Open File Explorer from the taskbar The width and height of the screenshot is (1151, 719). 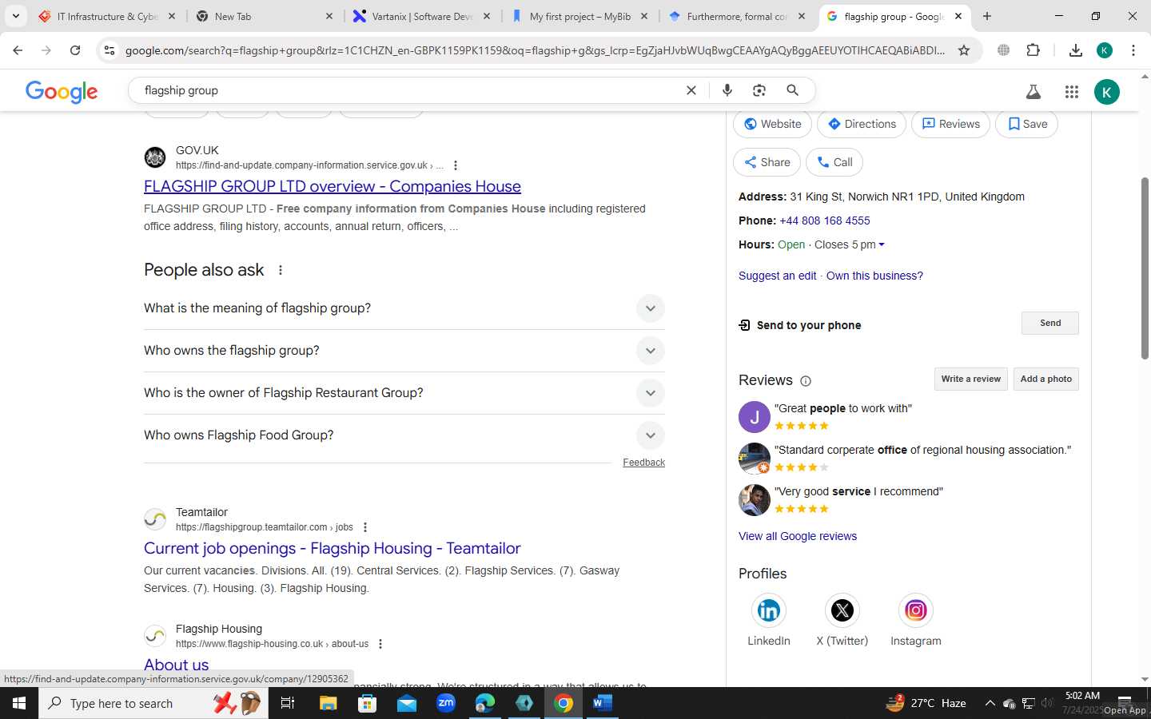[329, 703]
